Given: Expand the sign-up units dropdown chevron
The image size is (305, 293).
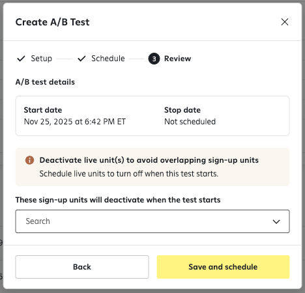Looking at the screenshot, I should (x=276, y=221).
